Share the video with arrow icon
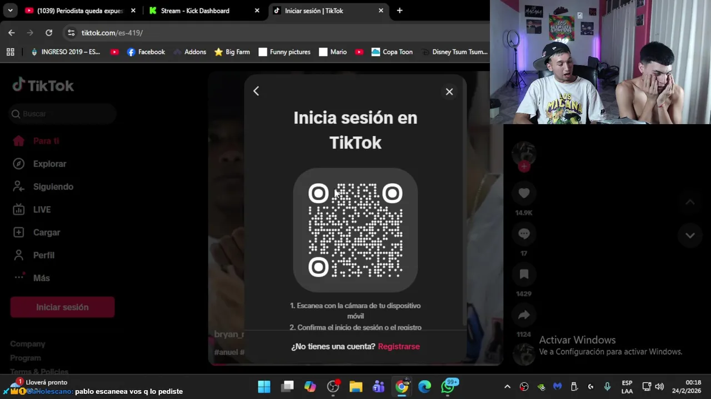Image resolution: width=711 pixels, height=399 pixels. pos(524,315)
